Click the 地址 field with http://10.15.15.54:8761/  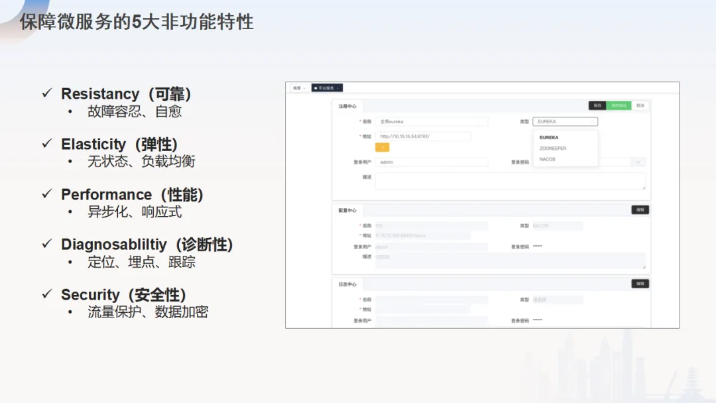point(423,136)
